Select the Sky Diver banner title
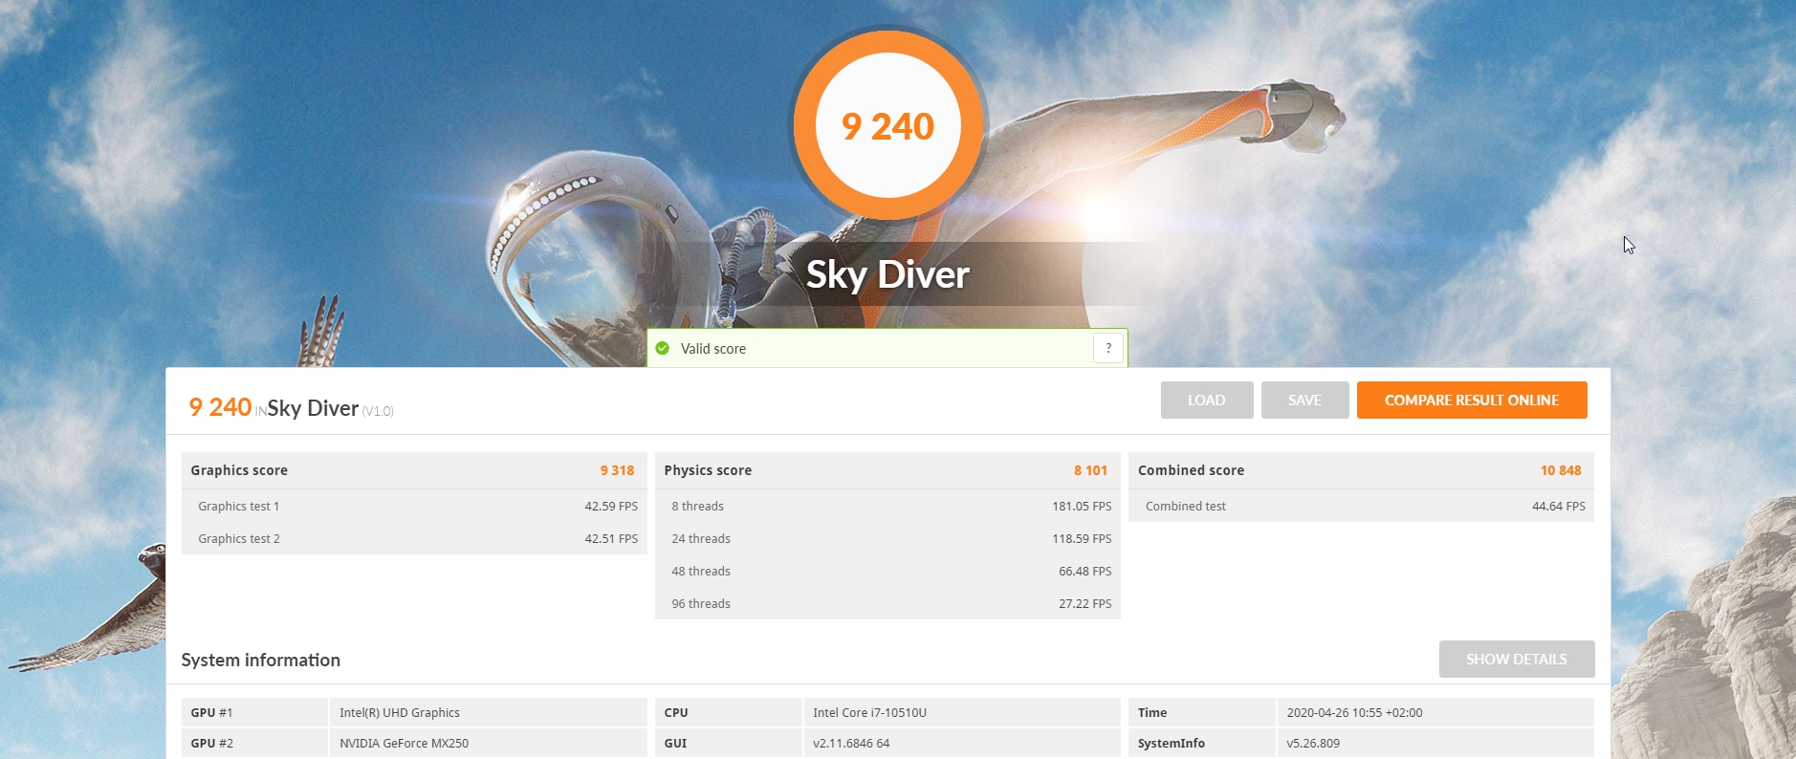Screen dimensions: 1796x759 pyautogui.click(x=887, y=274)
